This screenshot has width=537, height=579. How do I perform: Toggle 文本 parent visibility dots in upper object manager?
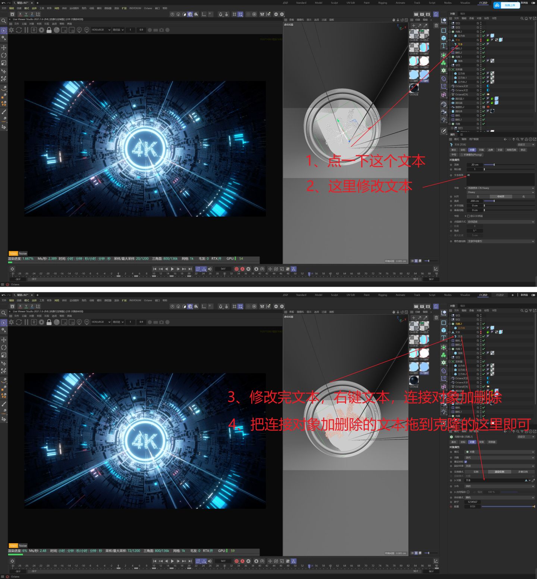(x=481, y=40)
